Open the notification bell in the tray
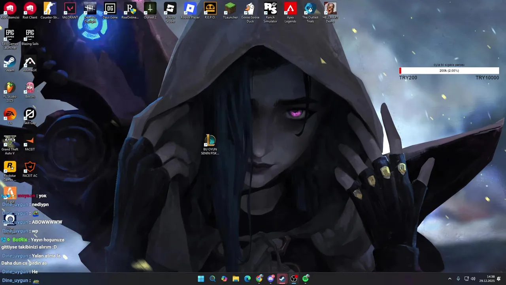Viewport: 506px width, 285px height. (499, 279)
